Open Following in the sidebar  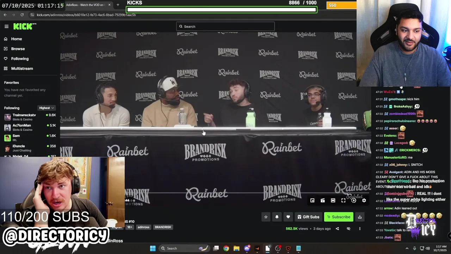[20, 59]
